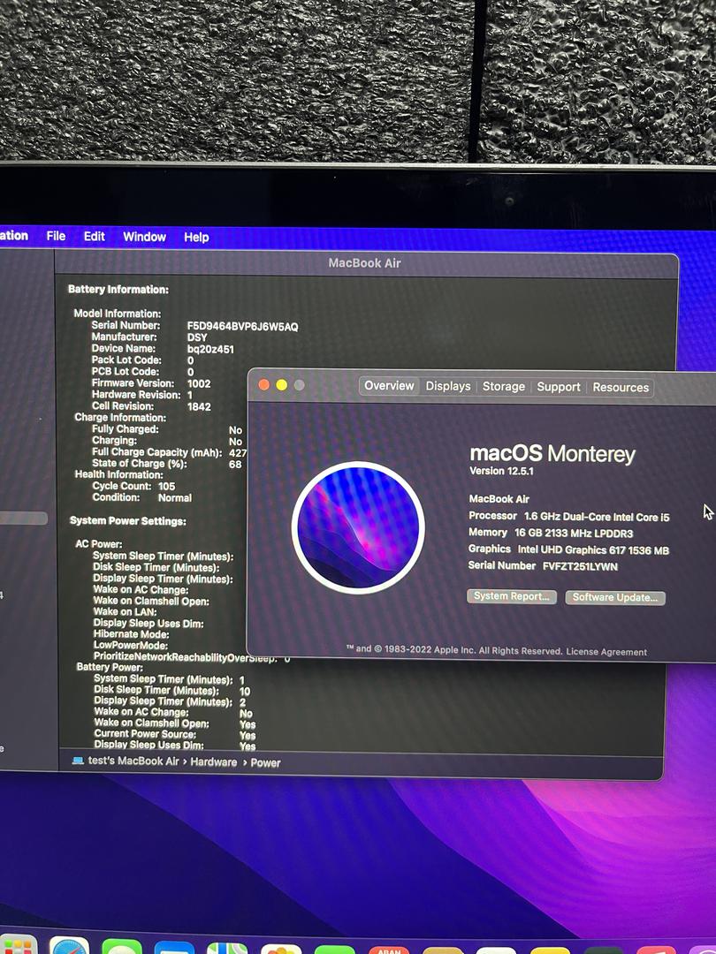716x954 pixels.
Task: Open Calendar from the Dock
Action: [x=388, y=949]
